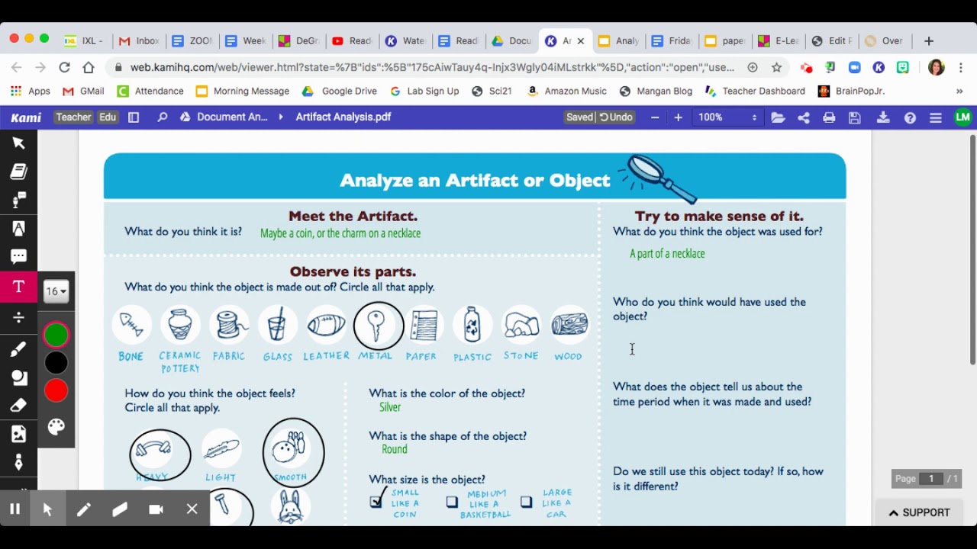977x549 pixels.
Task: Select the Comment speech bubble tool
Action: [18, 257]
